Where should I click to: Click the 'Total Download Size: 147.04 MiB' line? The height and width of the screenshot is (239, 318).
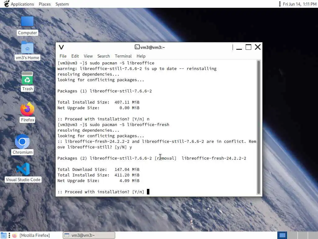(98, 169)
